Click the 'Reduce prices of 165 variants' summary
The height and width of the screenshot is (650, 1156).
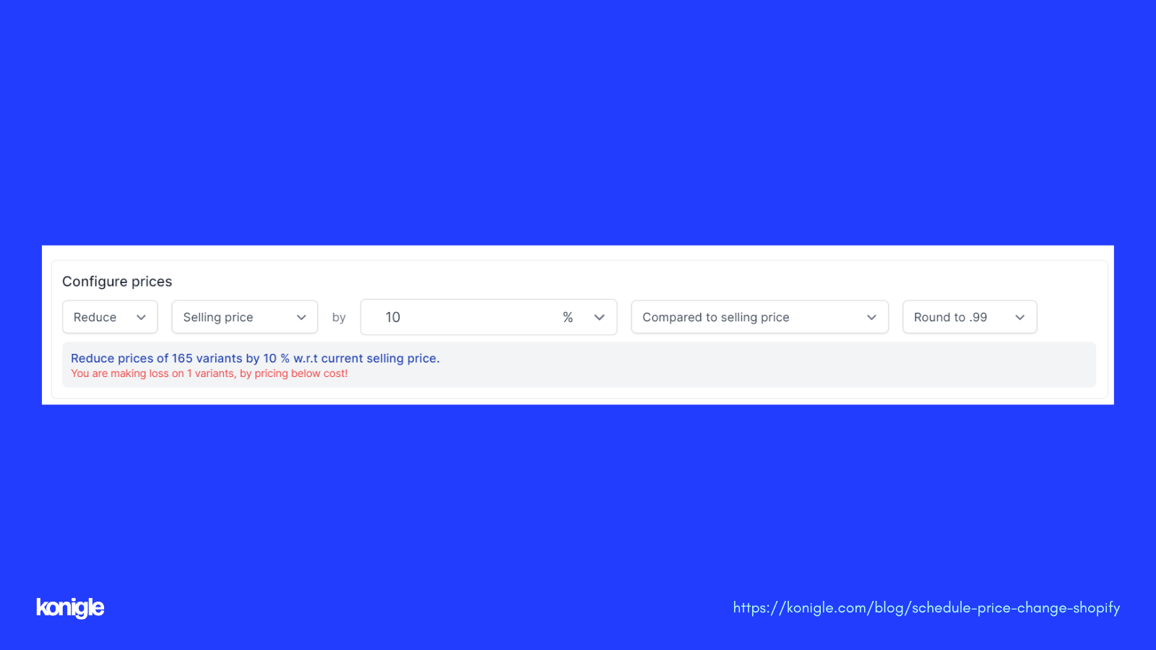pyautogui.click(x=255, y=358)
